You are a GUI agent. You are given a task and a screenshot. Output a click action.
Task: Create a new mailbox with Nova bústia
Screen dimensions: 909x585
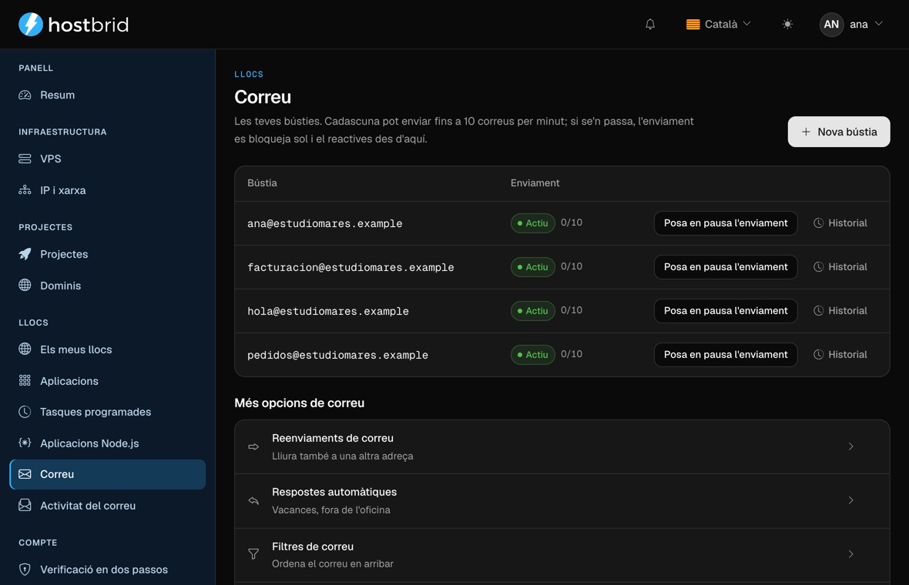click(x=838, y=132)
